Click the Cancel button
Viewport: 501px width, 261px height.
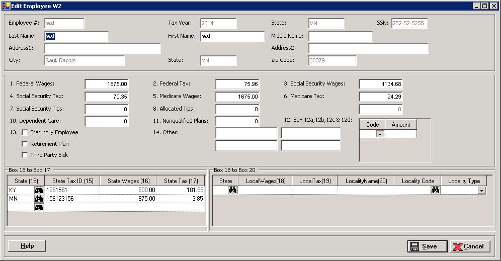470,246
